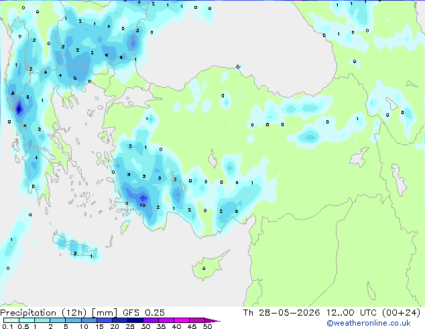Click the legend scale label '0.5'
This screenshot has height=329, width=425.
[23, 326]
